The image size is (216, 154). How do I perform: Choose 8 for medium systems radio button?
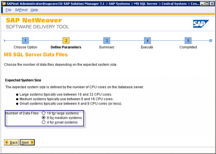[x=44, y=118]
